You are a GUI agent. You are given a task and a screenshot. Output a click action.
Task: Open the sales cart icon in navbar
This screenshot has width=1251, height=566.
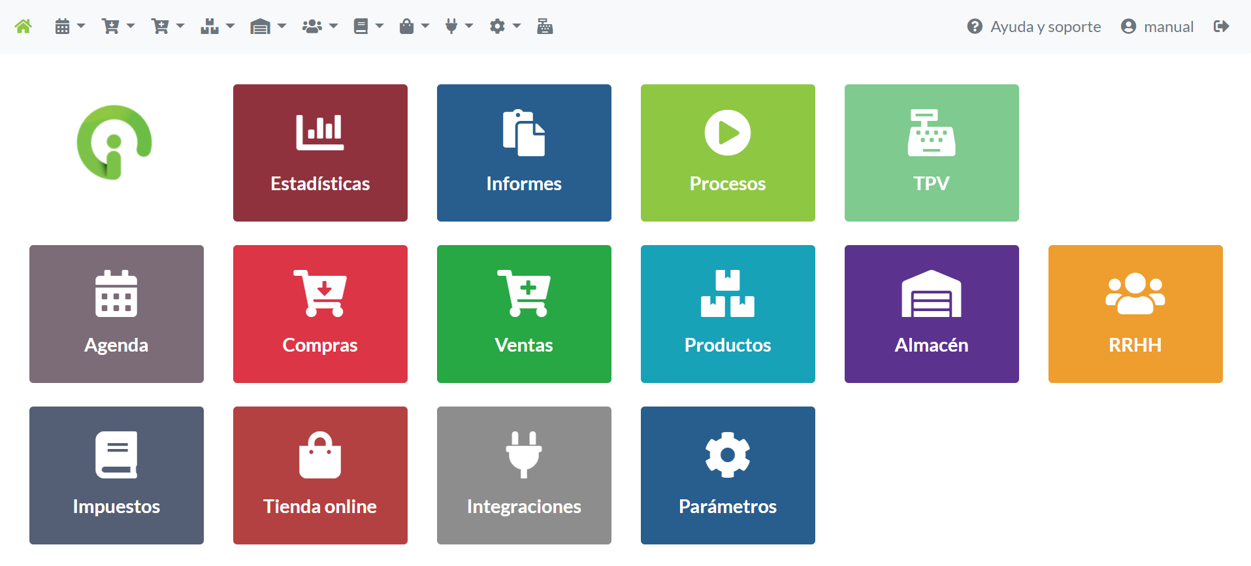(160, 26)
